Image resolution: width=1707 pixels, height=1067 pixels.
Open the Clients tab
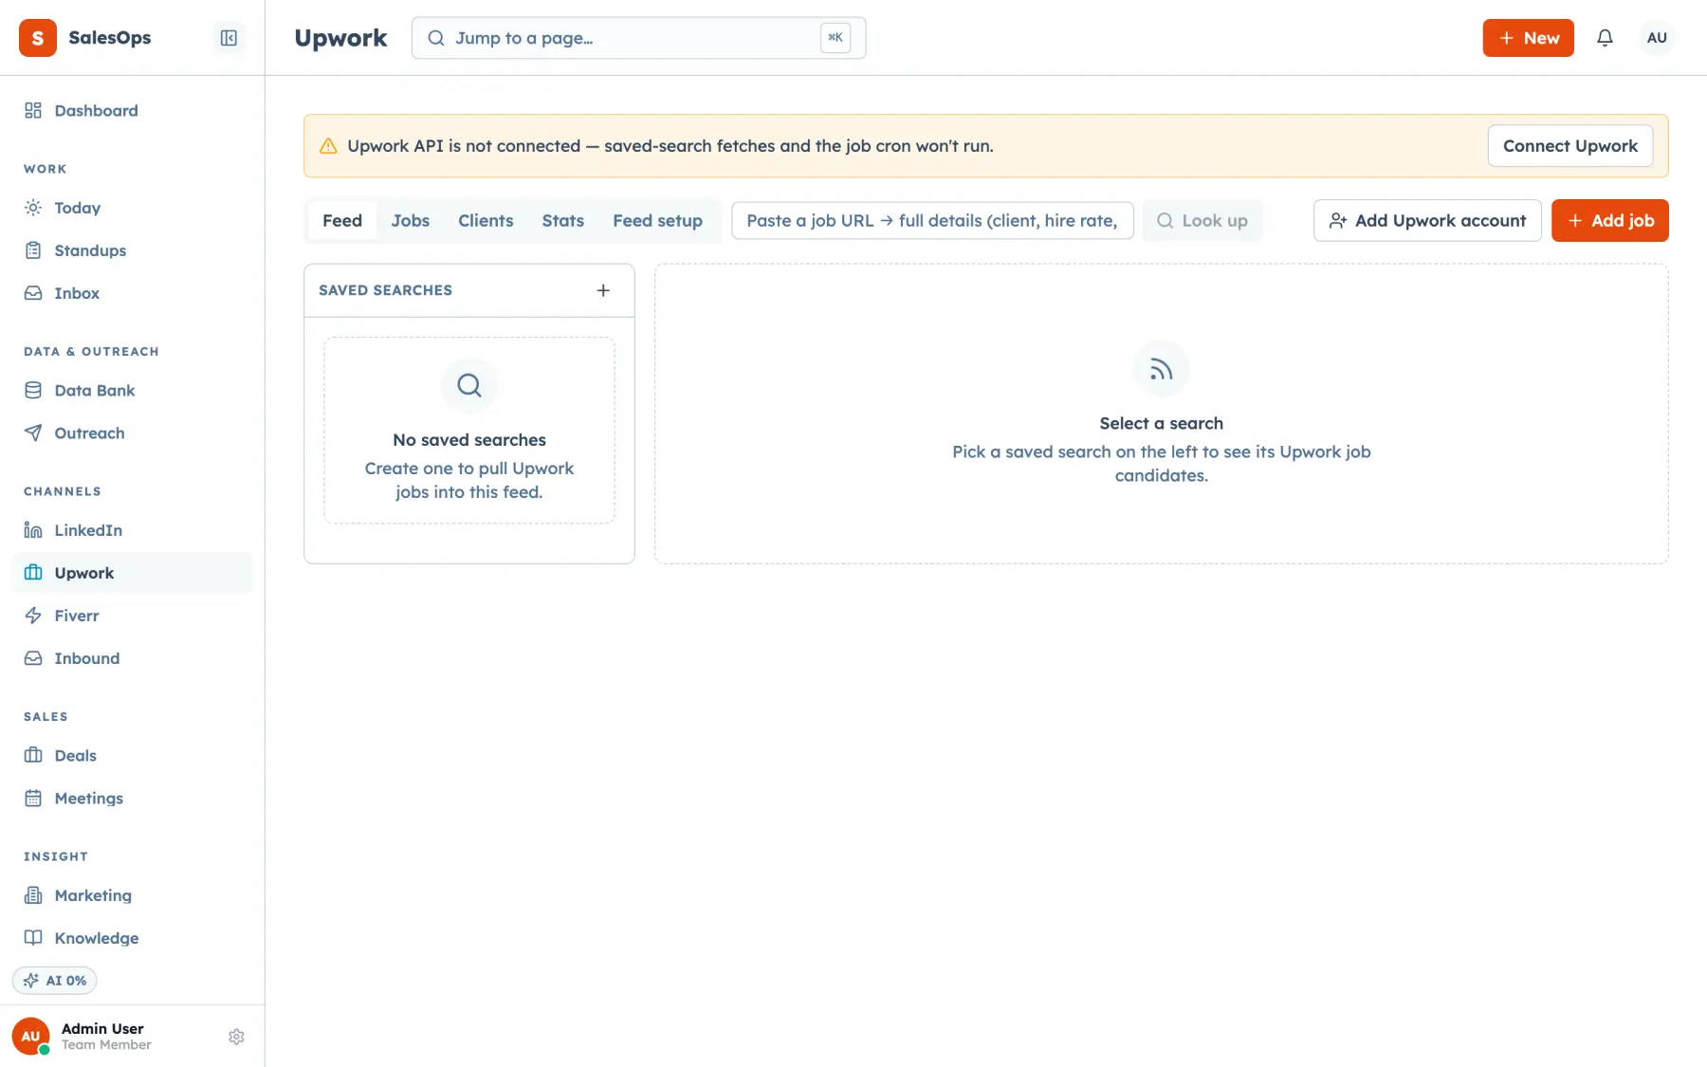click(x=486, y=221)
